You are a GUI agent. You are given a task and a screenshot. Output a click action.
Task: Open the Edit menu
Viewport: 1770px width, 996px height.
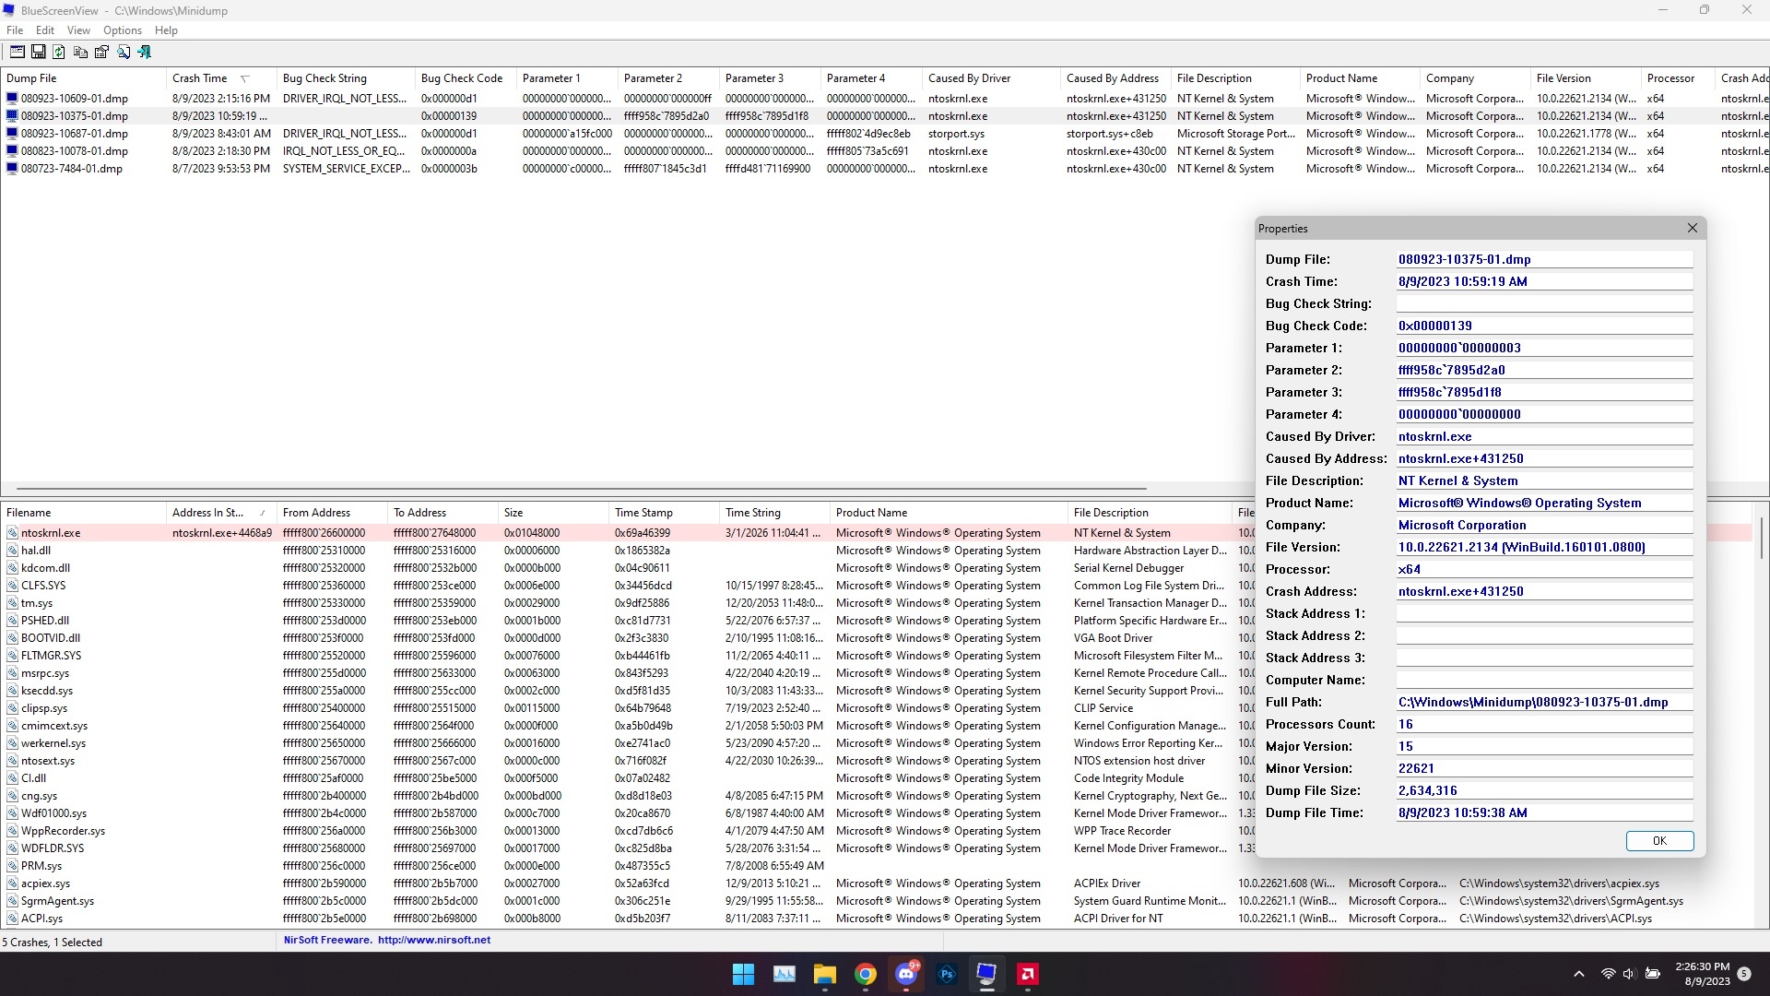(45, 30)
